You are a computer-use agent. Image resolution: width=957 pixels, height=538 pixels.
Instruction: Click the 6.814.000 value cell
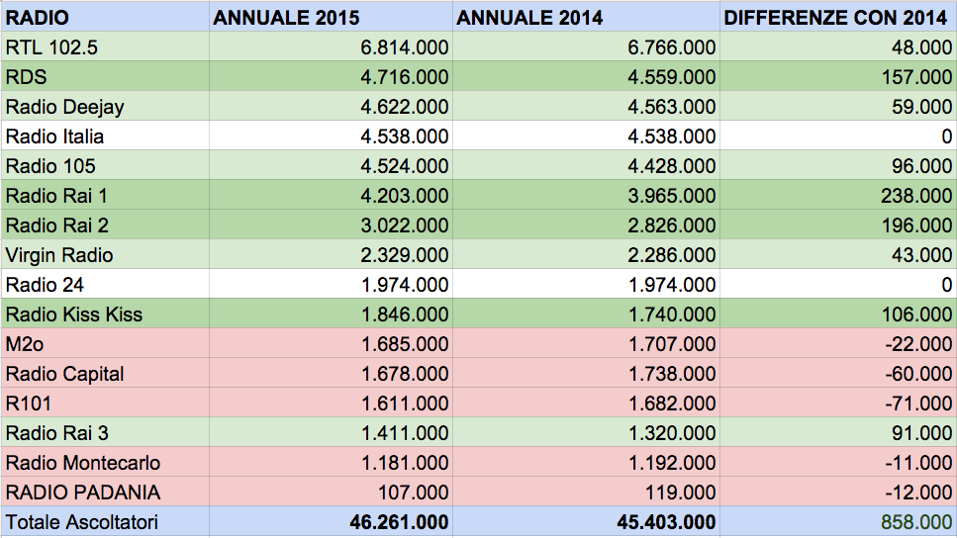tap(331, 46)
